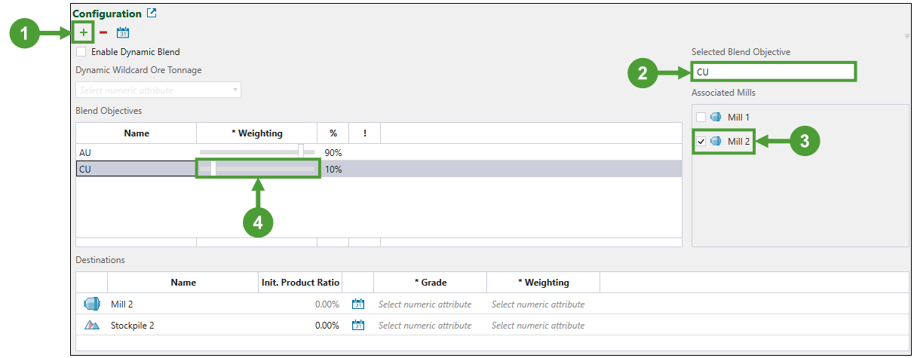Image resolution: width=914 pixels, height=358 pixels.
Task: Enable the Dynamic Blend checkbox
Action: [81, 52]
